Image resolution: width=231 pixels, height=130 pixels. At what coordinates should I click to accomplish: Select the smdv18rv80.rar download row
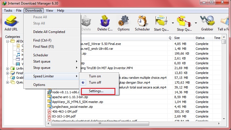point(134,49)
